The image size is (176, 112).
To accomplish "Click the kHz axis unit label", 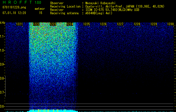I will [3, 23].
